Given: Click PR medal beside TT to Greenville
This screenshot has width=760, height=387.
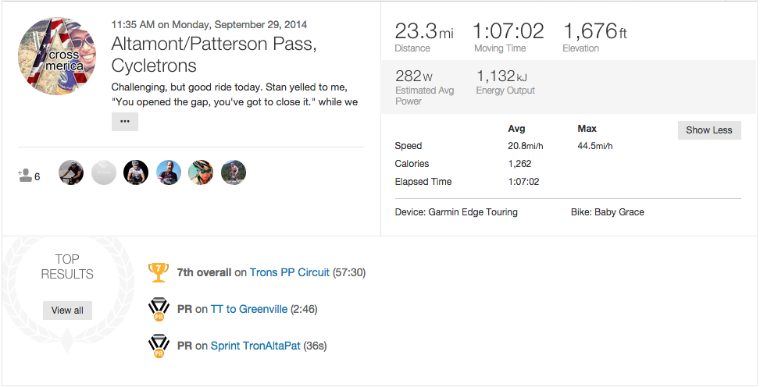Looking at the screenshot, I should (158, 310).
